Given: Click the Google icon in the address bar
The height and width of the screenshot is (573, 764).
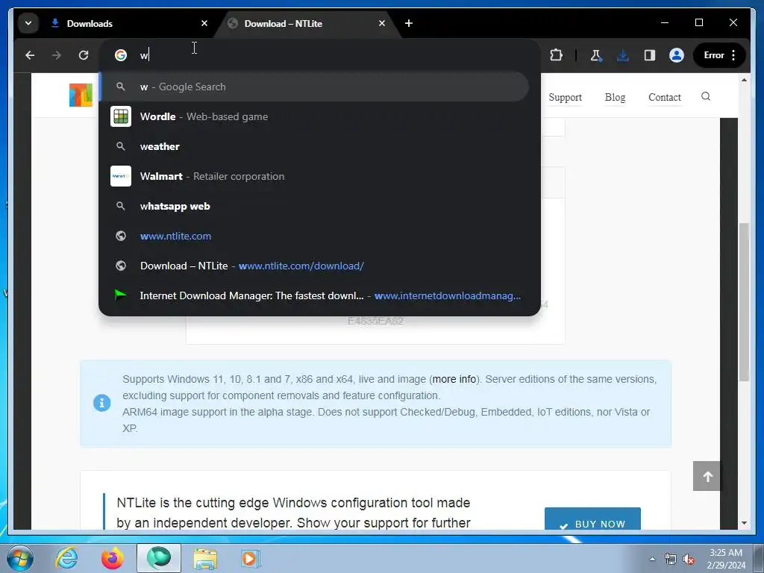Looking at the screenshot, I should click(121, 55).
